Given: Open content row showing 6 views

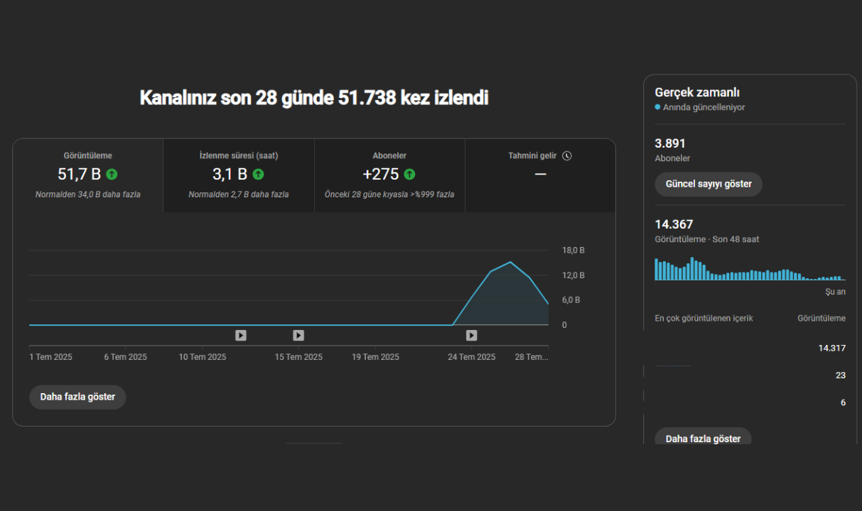Looking at the screenshot, I should point(750,402).
